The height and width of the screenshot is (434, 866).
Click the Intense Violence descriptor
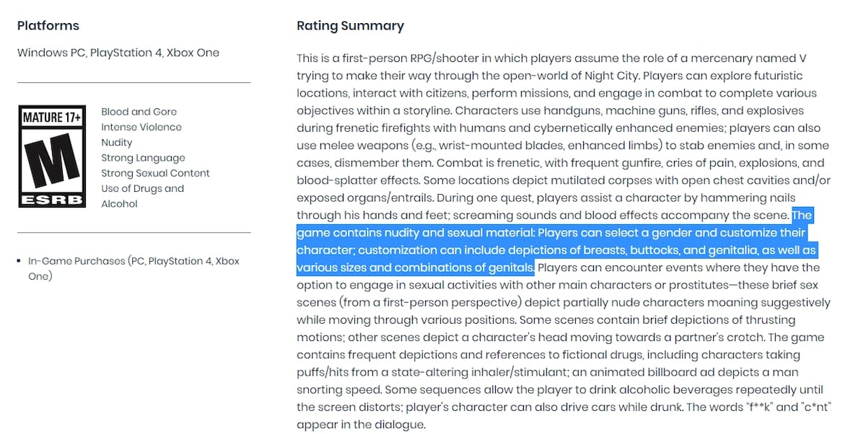141,127
